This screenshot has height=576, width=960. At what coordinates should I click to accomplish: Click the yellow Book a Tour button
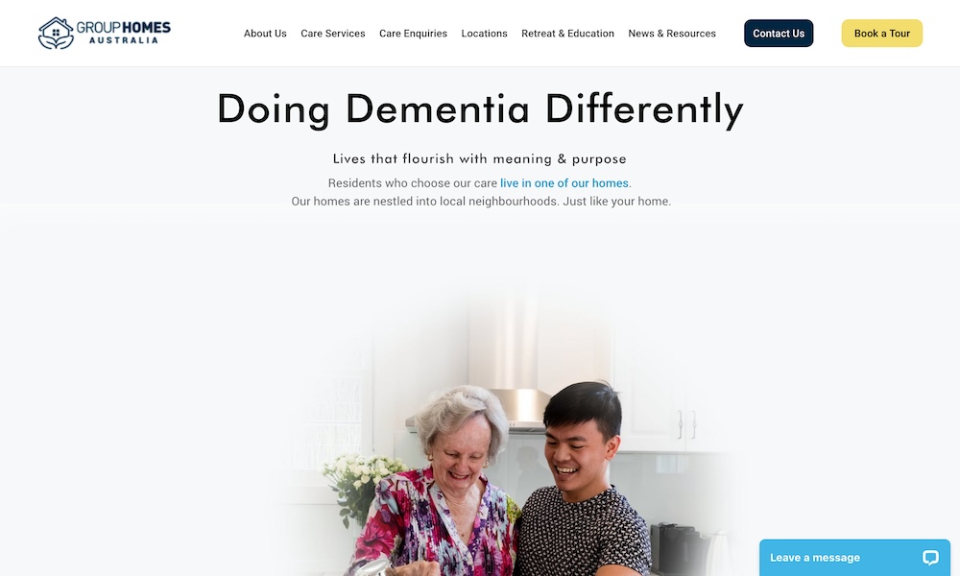pos(881,33)
